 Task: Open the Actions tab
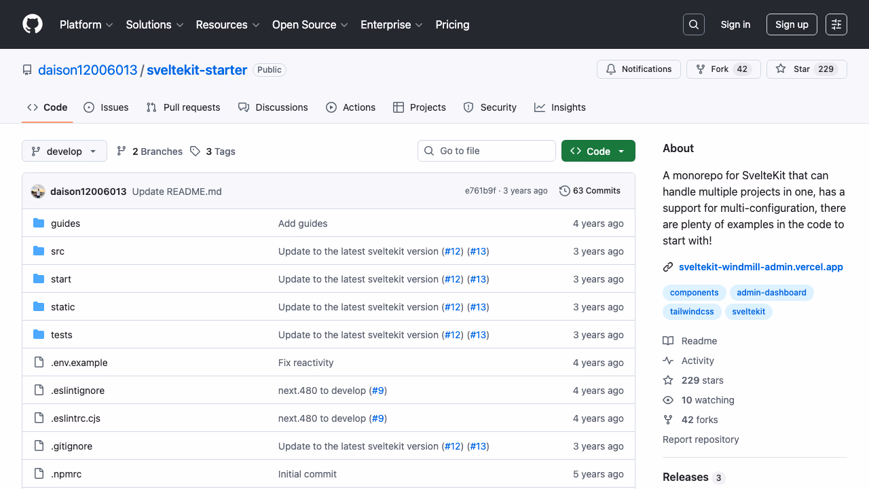(x=350, y=107)
